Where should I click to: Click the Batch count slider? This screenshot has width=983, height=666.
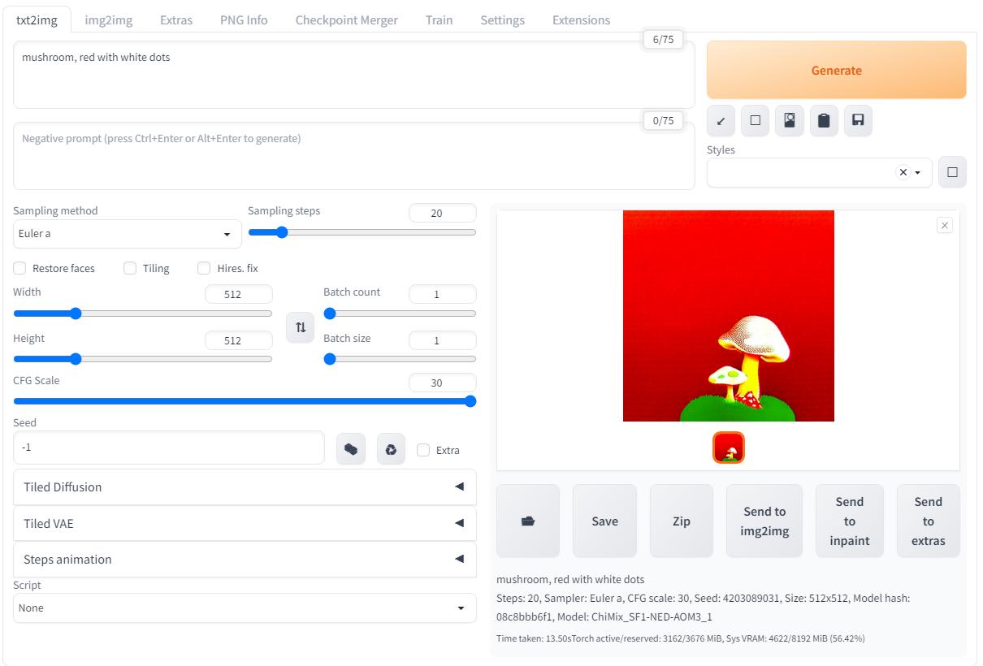tap(400, 314)
